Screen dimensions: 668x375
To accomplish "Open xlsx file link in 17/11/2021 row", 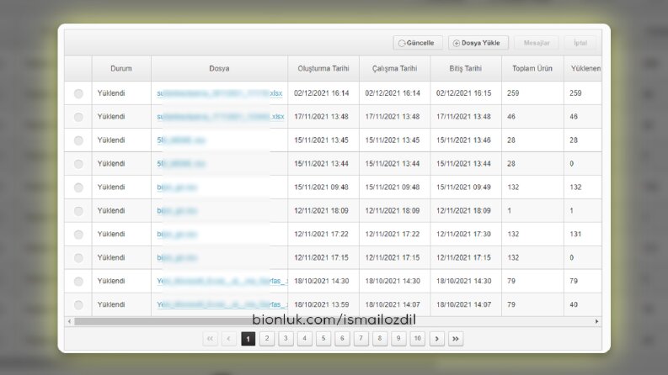I will click(220, 117).
